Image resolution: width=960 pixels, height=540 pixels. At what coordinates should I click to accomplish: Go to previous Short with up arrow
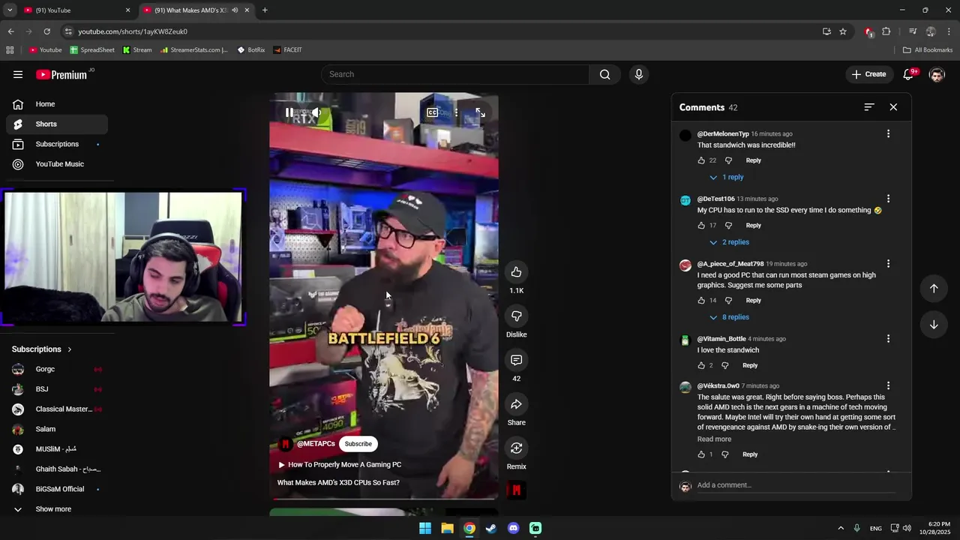point(934,288)
